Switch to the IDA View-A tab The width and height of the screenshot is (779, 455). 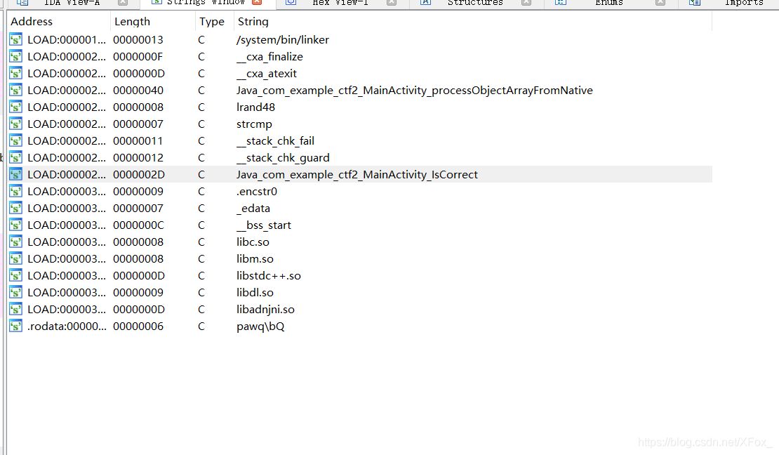point(72,3)
